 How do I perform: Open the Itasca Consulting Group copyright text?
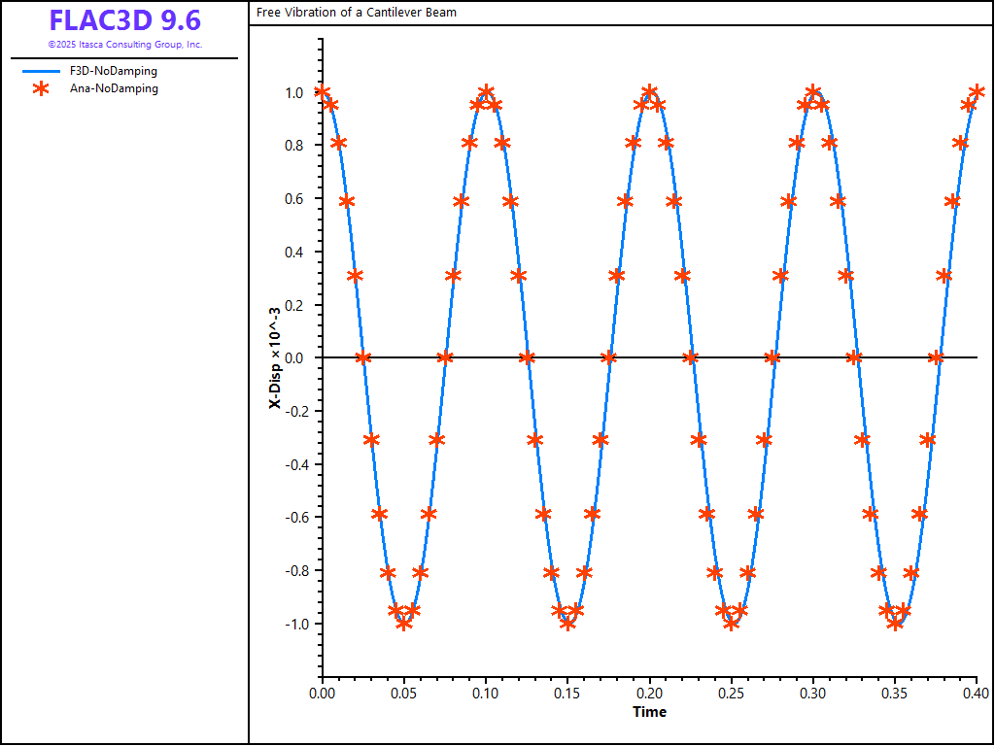tap(124, 45)
